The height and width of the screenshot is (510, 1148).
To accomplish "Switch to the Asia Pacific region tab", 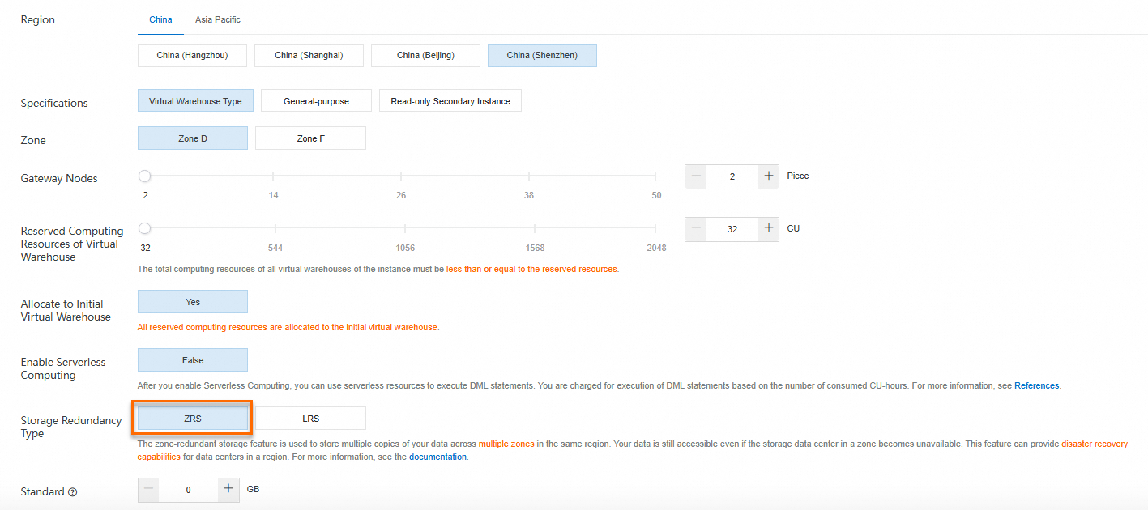I will [x=218, y=19].
